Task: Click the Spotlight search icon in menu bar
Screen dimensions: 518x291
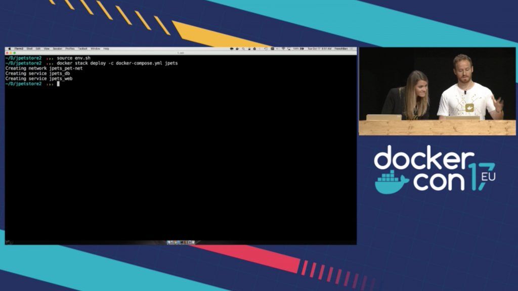Action: coord(243,49)
